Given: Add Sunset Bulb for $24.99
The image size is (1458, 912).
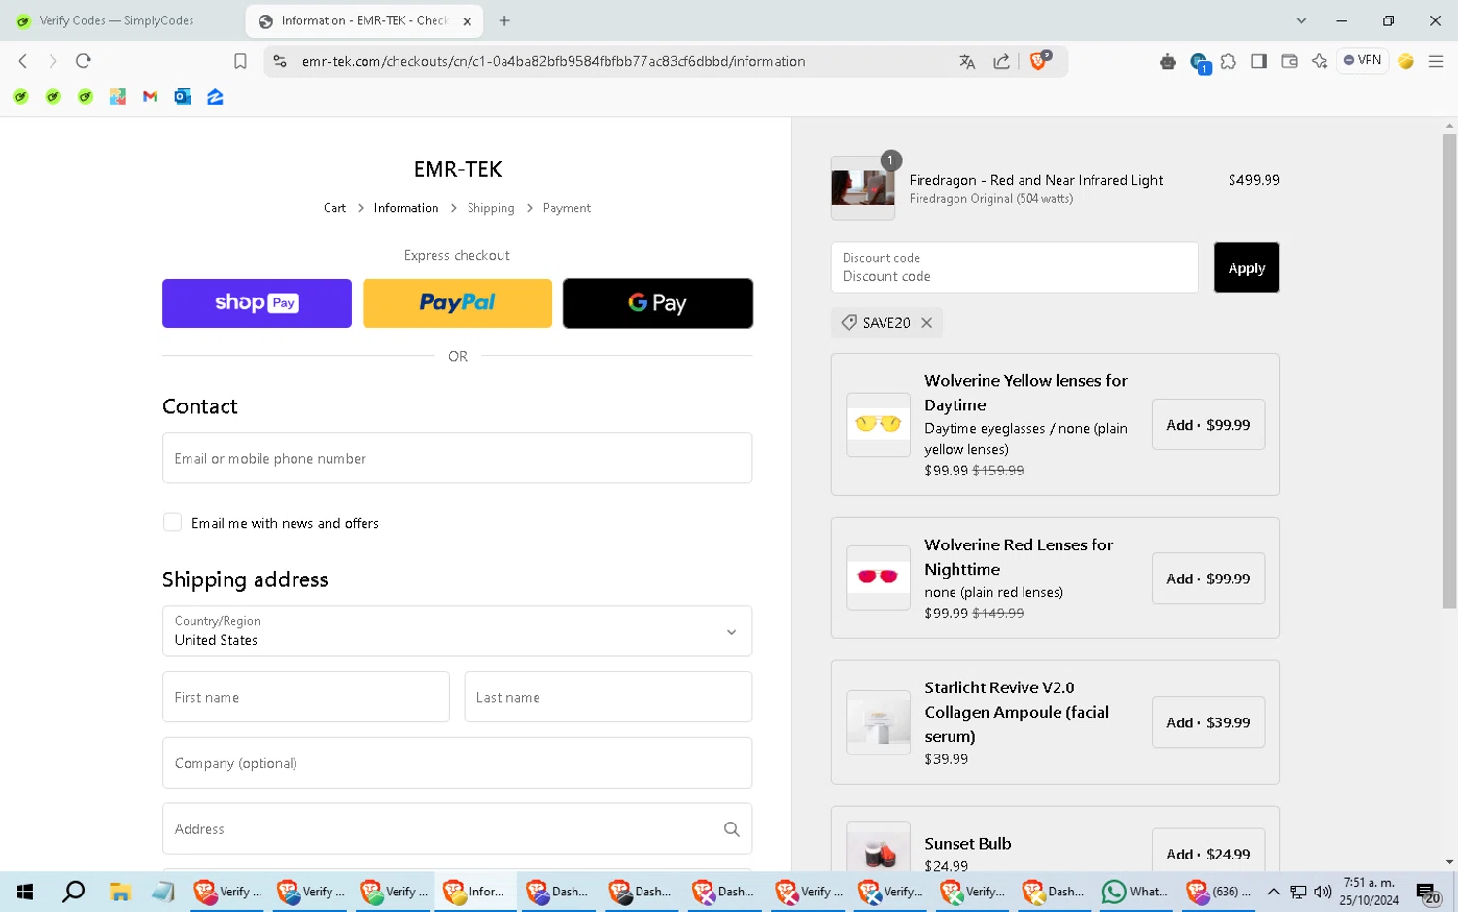Looking at the screenshot, I should coord(1208,853).
